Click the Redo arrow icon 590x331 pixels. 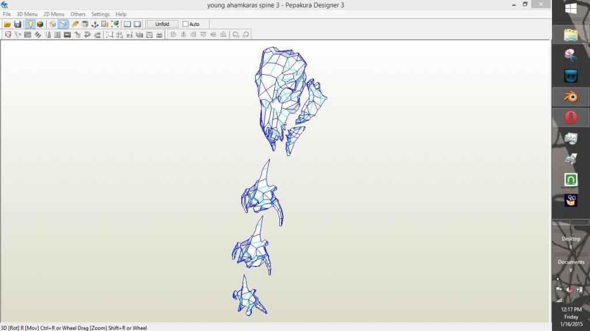coord(97,35)
